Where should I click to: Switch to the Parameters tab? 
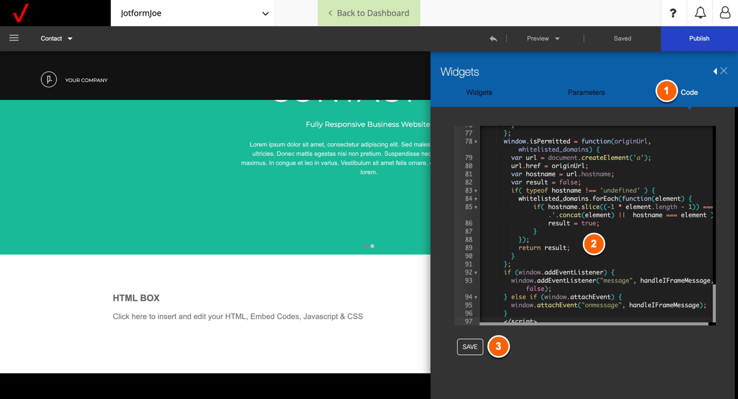click(x=586, y=93)
